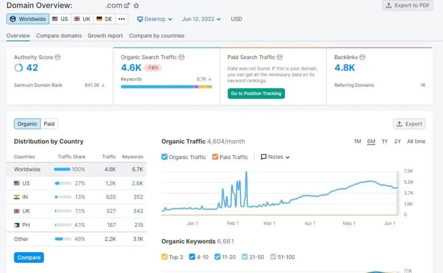Switch to the Compare domains tab

pos(59,35)
